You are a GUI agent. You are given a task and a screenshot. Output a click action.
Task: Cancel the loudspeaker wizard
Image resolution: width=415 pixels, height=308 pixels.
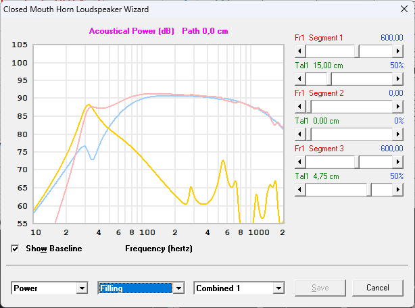pyautogui.click(x=378, y=288)
